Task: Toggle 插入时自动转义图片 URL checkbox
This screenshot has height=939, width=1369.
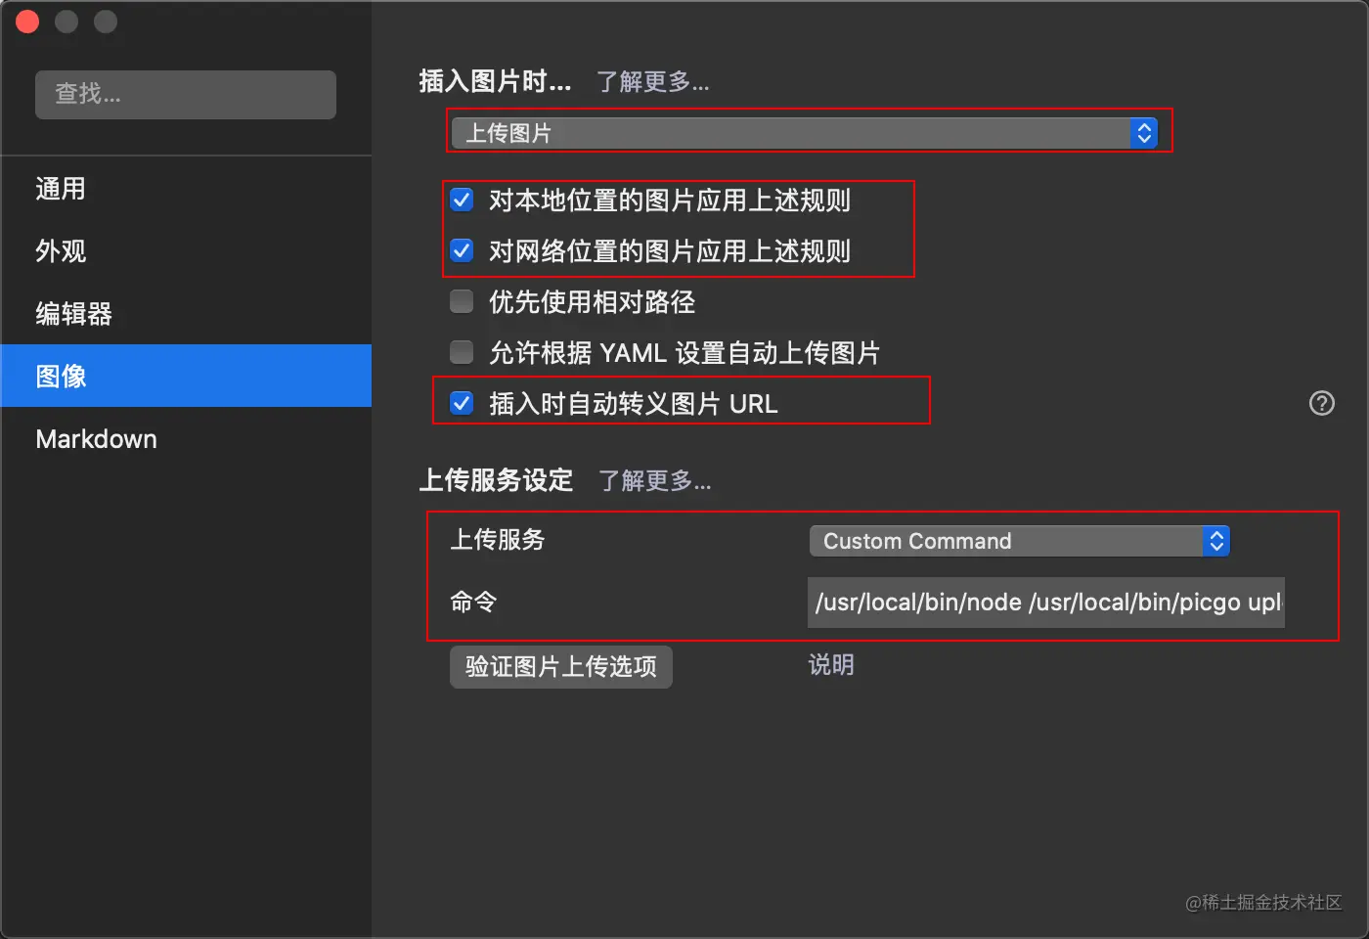Action: [x=462, y=403]
